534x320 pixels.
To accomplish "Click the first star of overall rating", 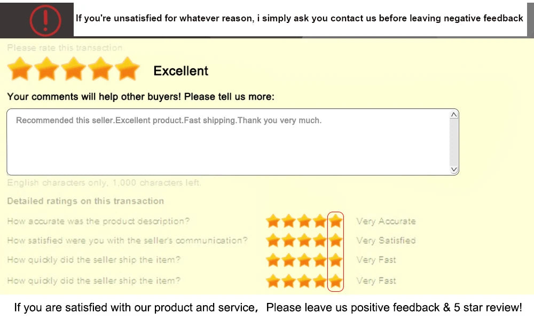I will tap(20, 70).
